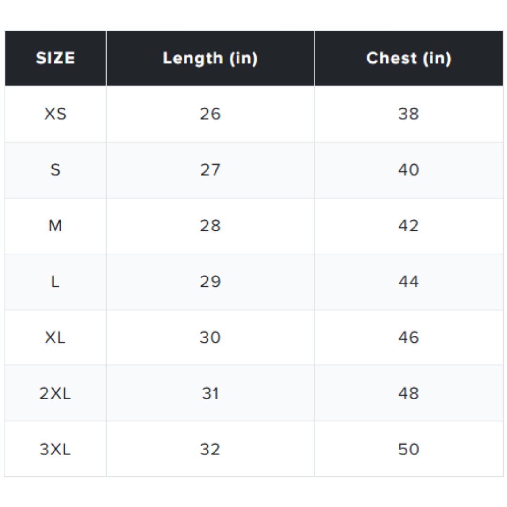This screenshot has height=507, width=507.
Task: Click chest value 50 for 3XL
Action: tap(409, 449)
